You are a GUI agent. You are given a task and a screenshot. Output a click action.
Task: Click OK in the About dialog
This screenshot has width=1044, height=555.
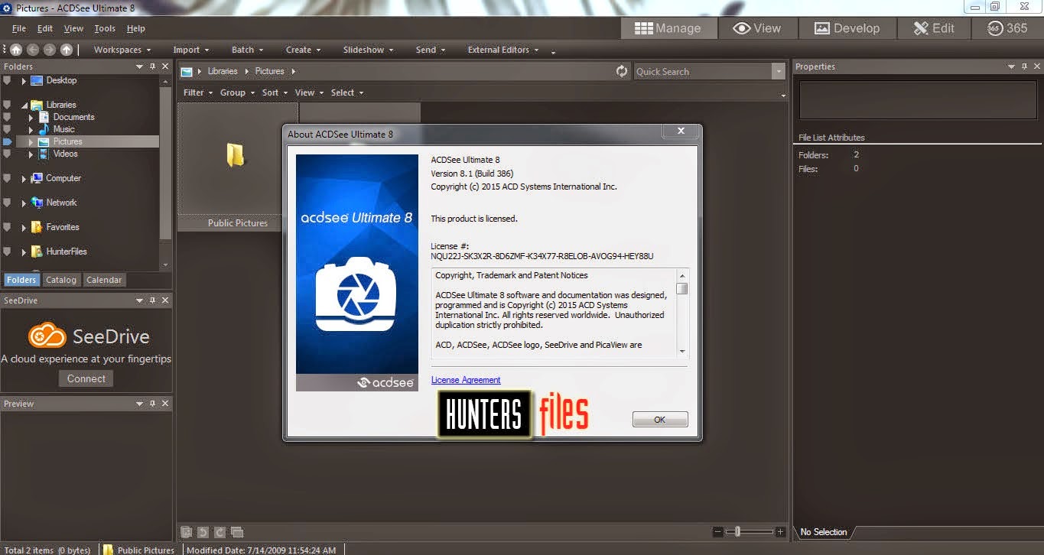659,420
